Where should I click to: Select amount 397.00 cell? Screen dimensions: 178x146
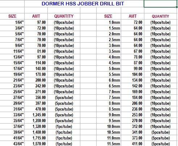point(36,103)
